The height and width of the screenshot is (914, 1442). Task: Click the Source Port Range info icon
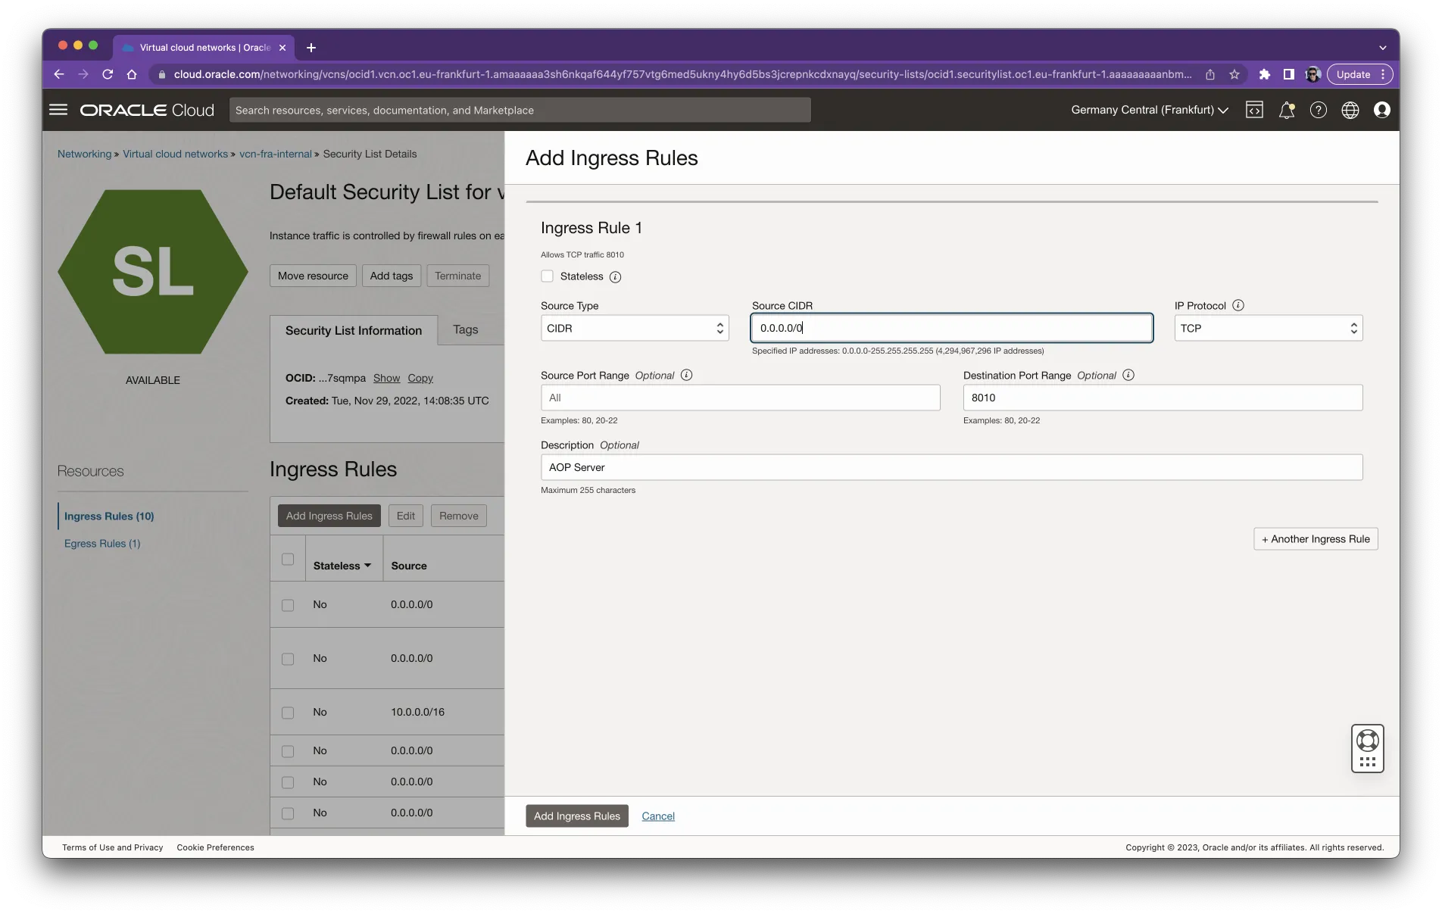pos(686,375)
